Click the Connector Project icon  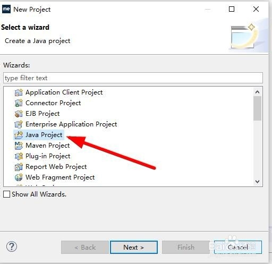(x=19, y=103)
